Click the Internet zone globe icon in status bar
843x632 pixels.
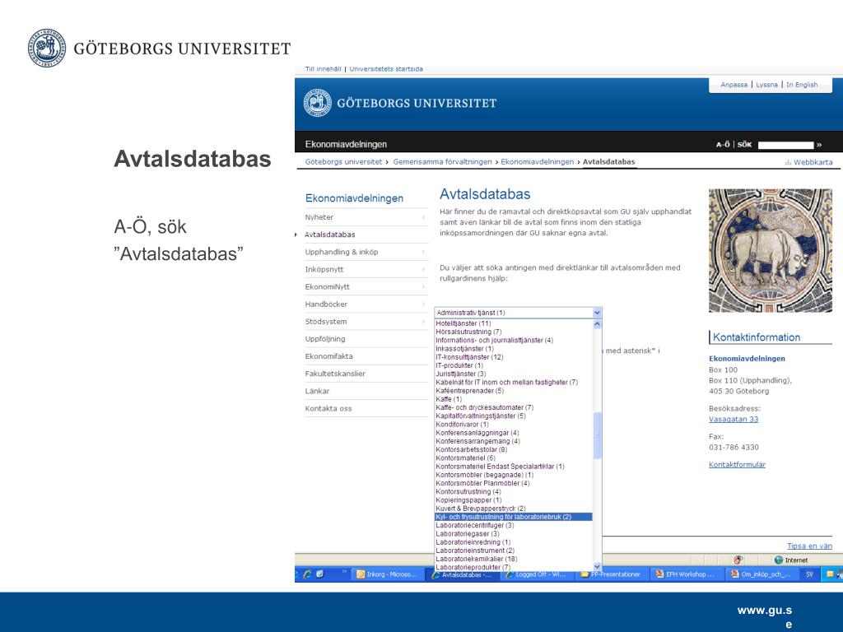pos(779,560)
